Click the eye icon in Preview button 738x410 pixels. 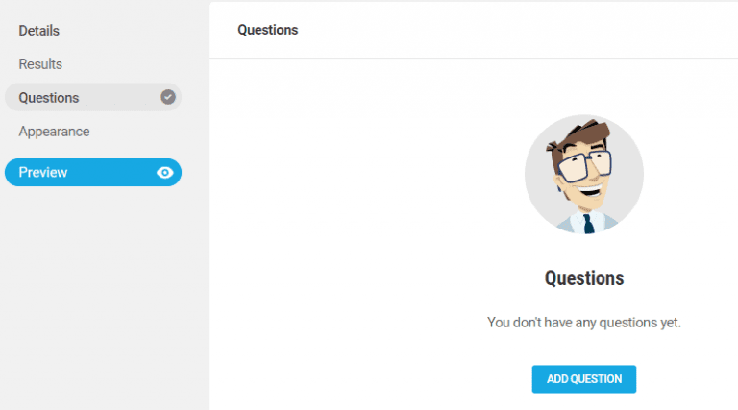165,173
